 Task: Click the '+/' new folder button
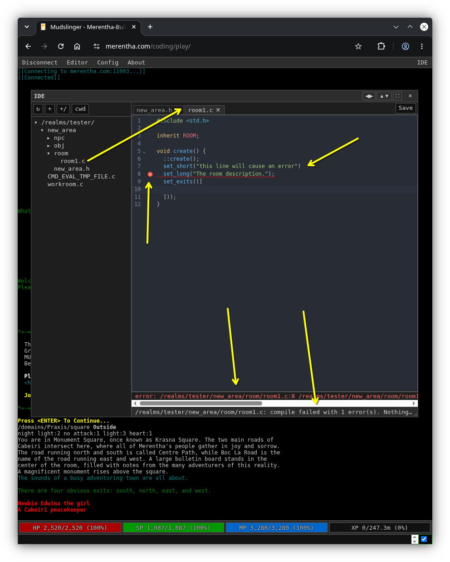coord(63,109)
